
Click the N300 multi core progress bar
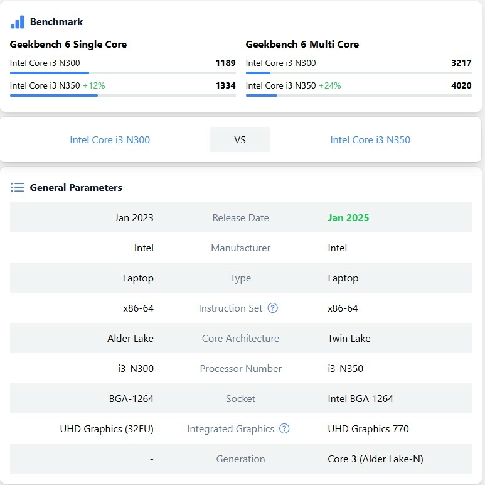click(x=358, y=73)
